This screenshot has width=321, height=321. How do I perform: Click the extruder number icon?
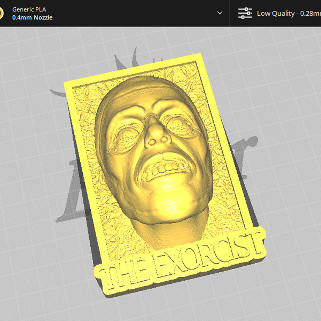point(1,13)
